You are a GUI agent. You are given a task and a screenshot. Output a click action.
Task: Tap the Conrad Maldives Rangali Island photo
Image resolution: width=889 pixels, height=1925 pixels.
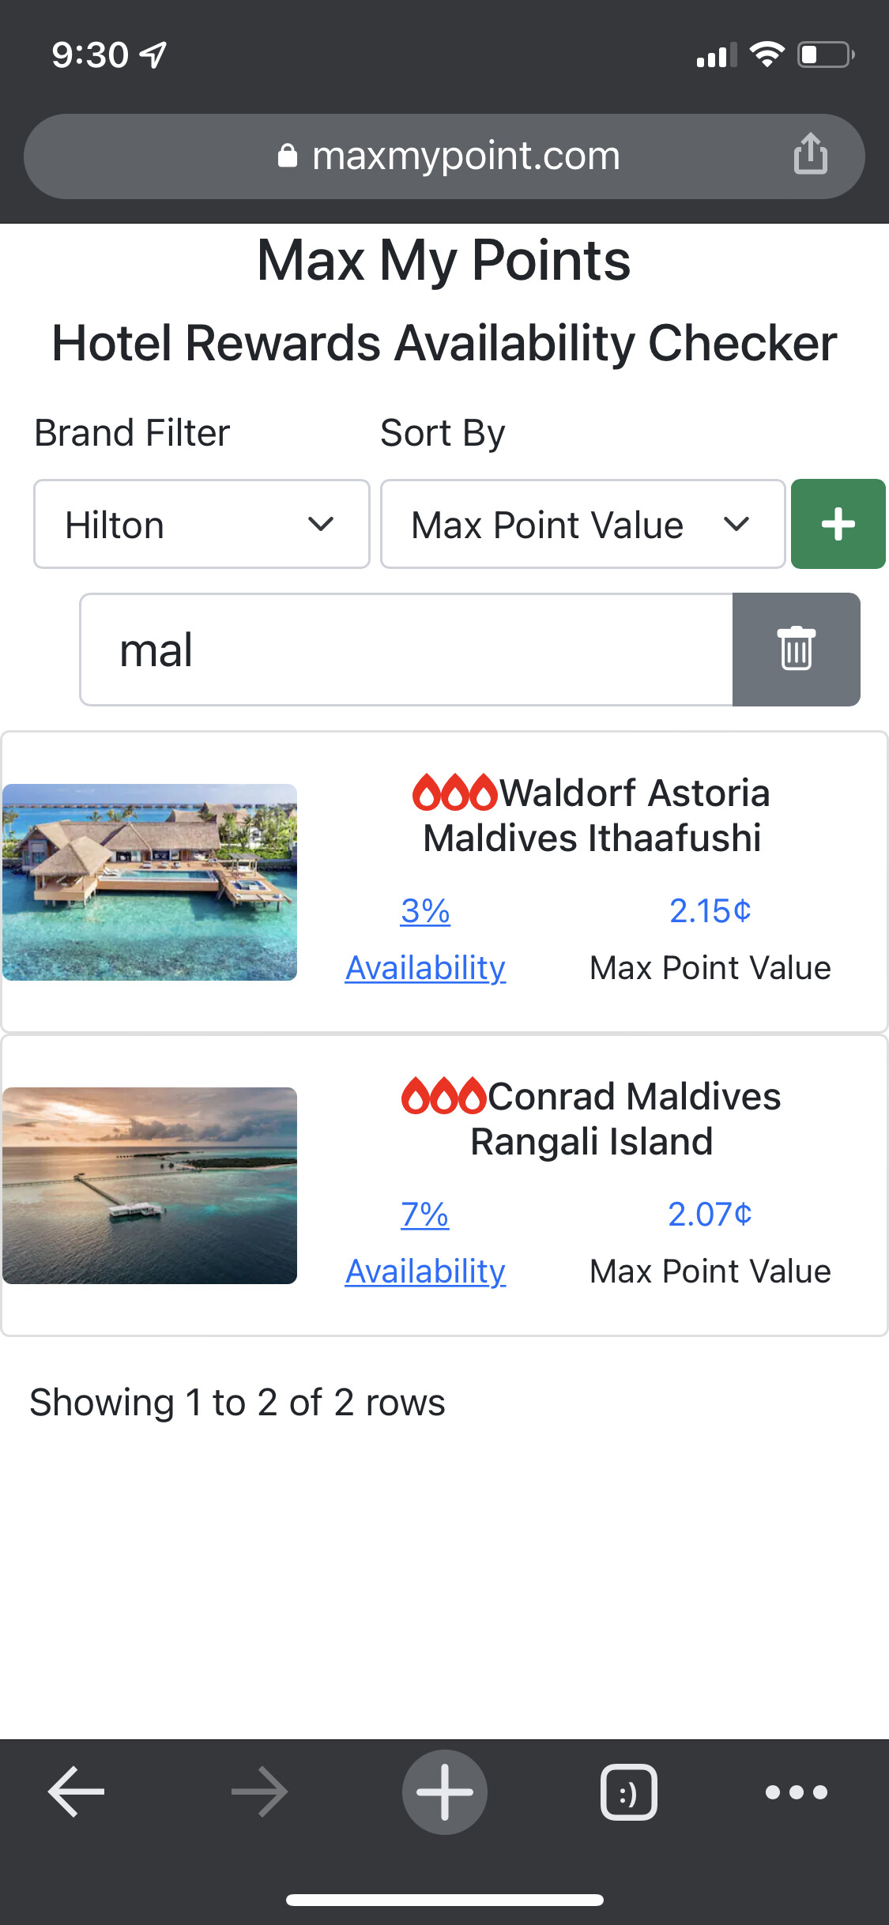pyautogui.click(x=150, y=1185)
